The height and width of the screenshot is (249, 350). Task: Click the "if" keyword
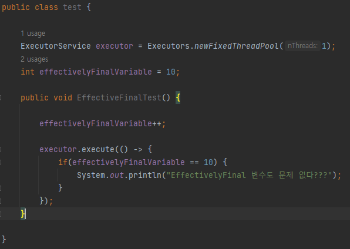tap(63, 162)
